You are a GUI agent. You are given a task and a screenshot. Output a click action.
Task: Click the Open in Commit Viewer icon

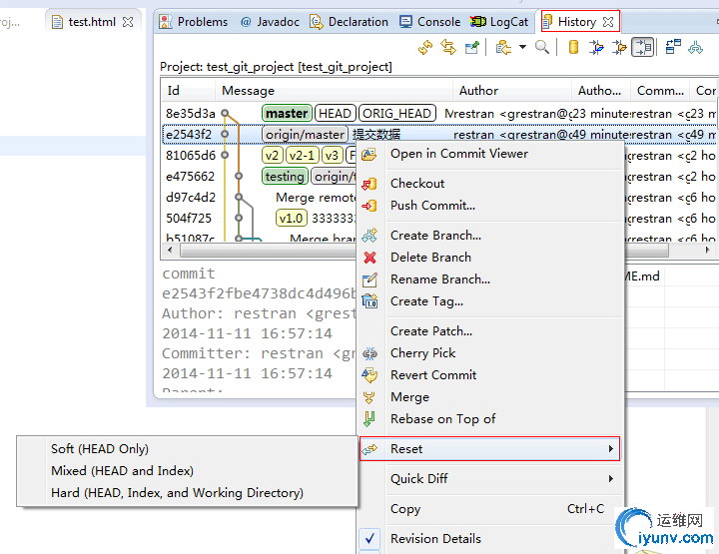[369, 154]
